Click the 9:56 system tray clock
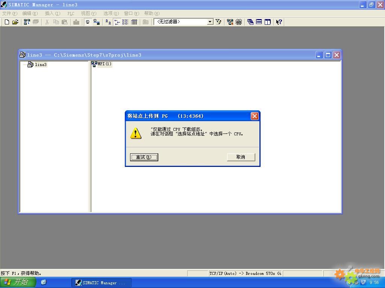The width and height of the screenshot is (385, 288). [x=374, y=282]
